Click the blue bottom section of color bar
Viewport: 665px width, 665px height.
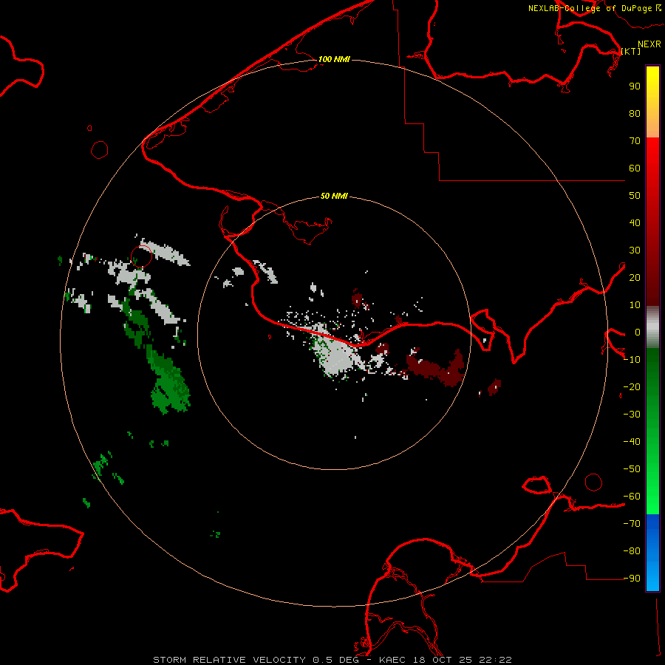click(x=652, y=553)
